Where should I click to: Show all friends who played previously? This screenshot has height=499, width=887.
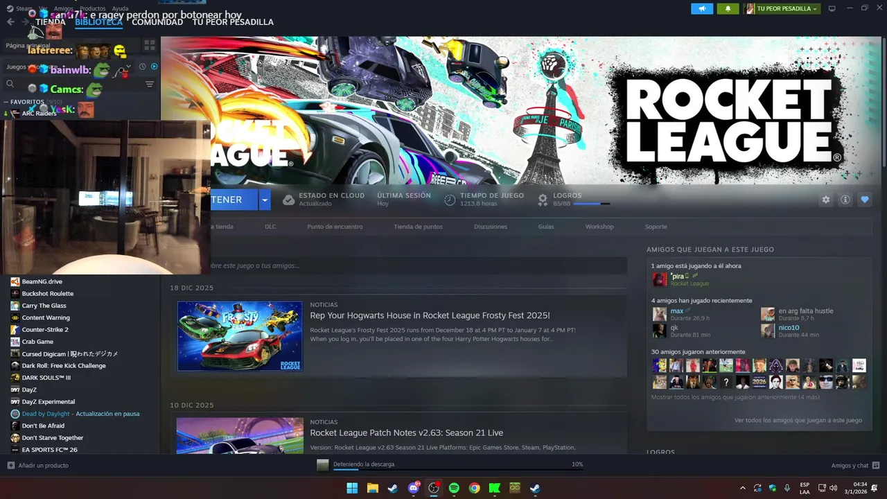coord(735,397)
